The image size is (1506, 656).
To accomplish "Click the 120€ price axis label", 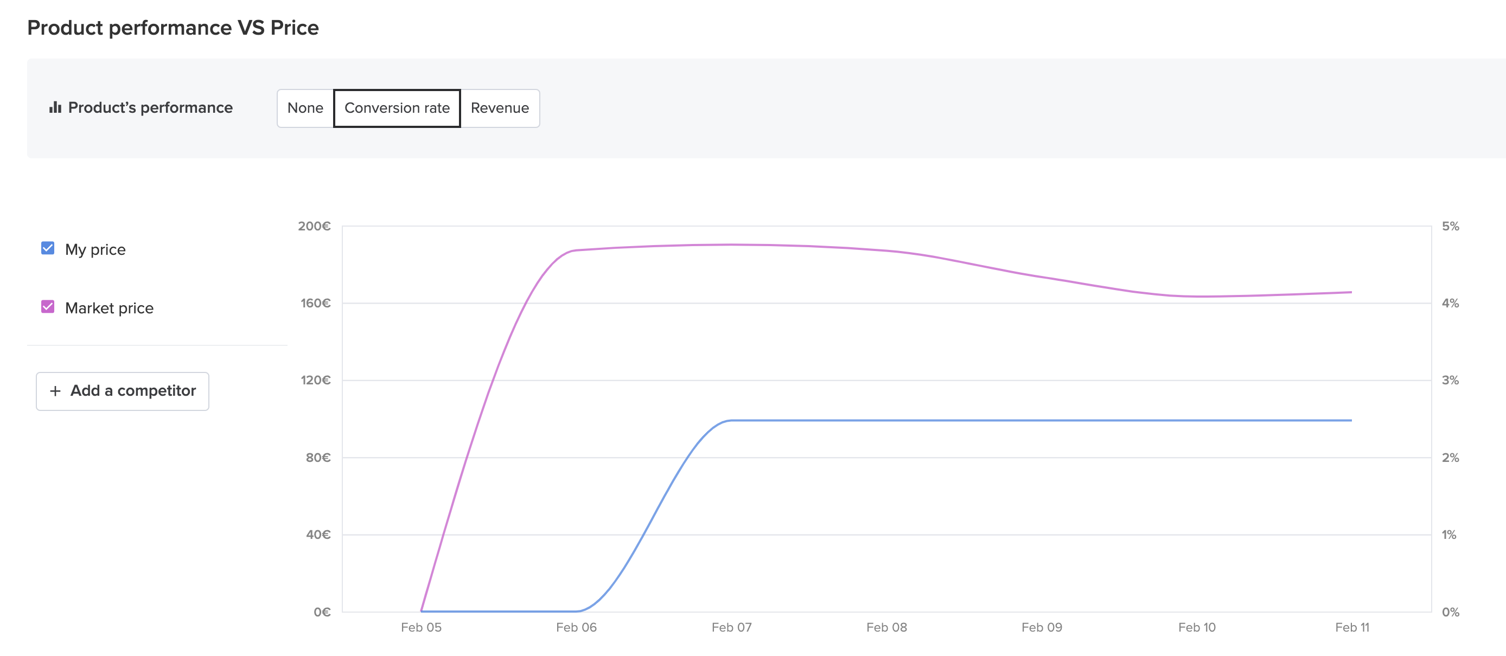I will [316, 380].
